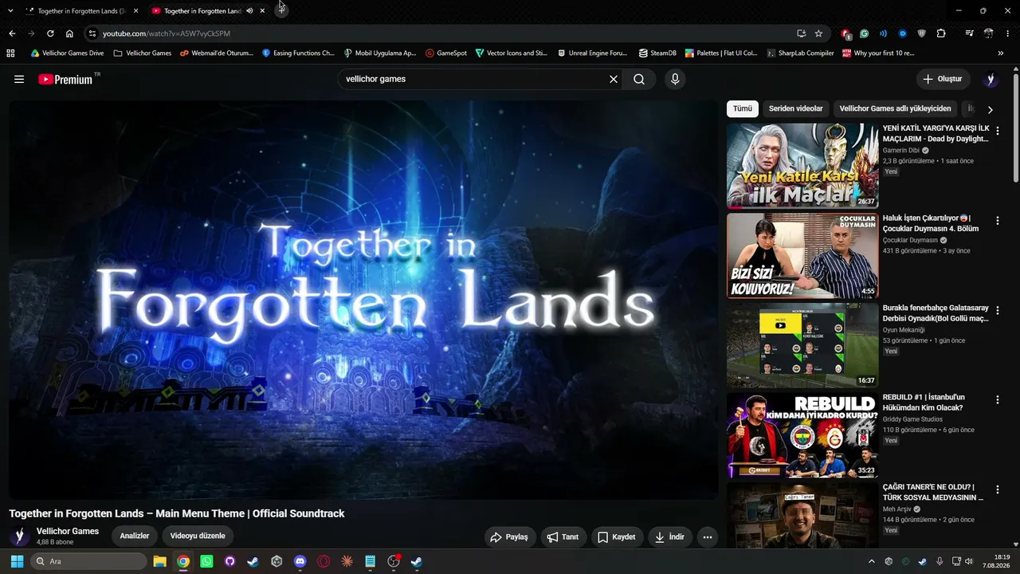Open the SteamDB bookmark

tap(657, 53)
